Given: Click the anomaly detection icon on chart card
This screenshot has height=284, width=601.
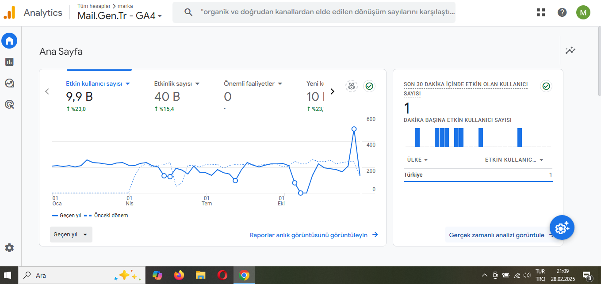Looking at the screenshot, I should tap(352, 86).
